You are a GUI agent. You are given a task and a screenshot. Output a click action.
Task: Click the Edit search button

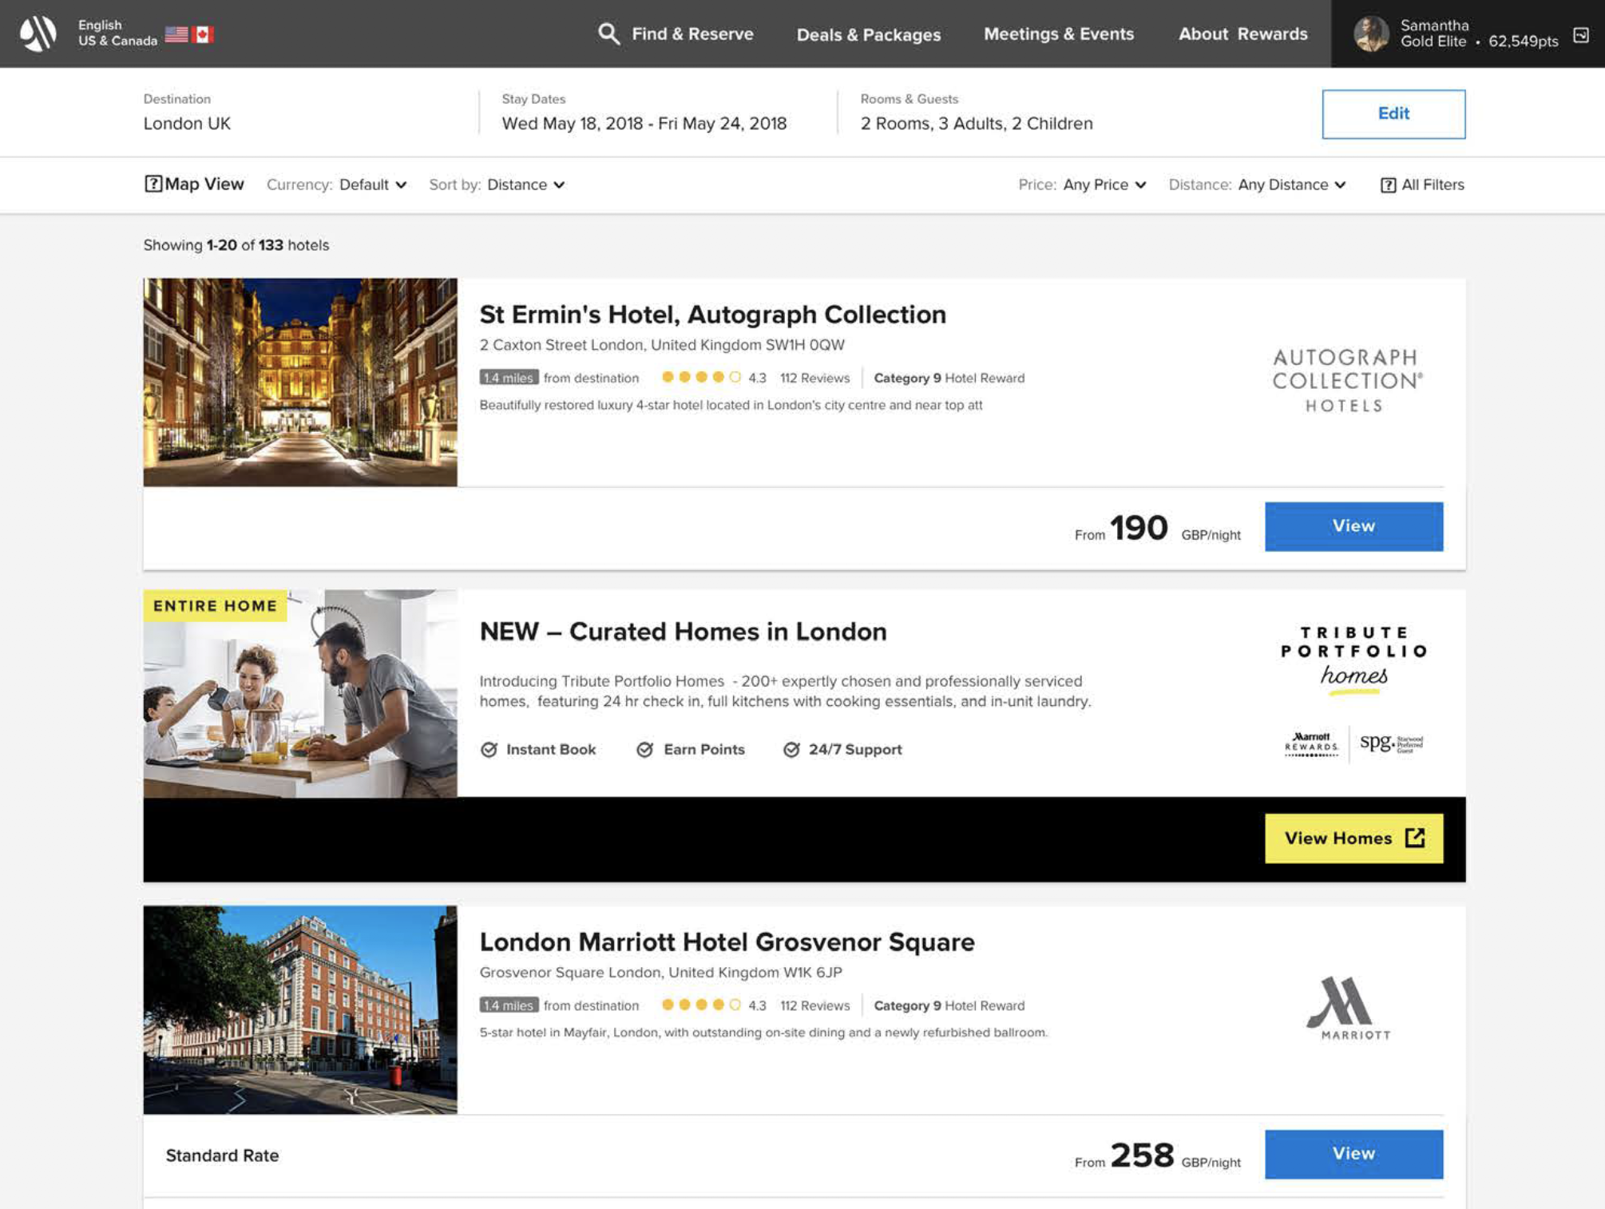[x=1393, y=114]
